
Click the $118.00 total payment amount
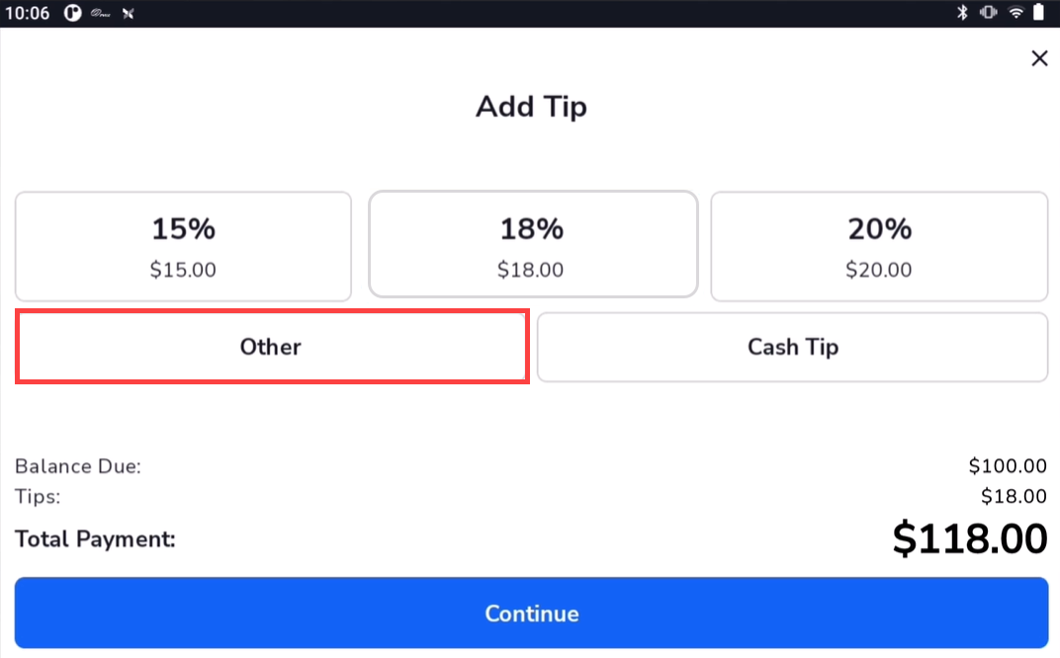tap(969, 539)
